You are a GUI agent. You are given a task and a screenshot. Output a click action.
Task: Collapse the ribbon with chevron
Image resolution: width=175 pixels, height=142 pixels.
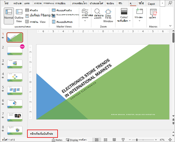click(x=170, y=26)
